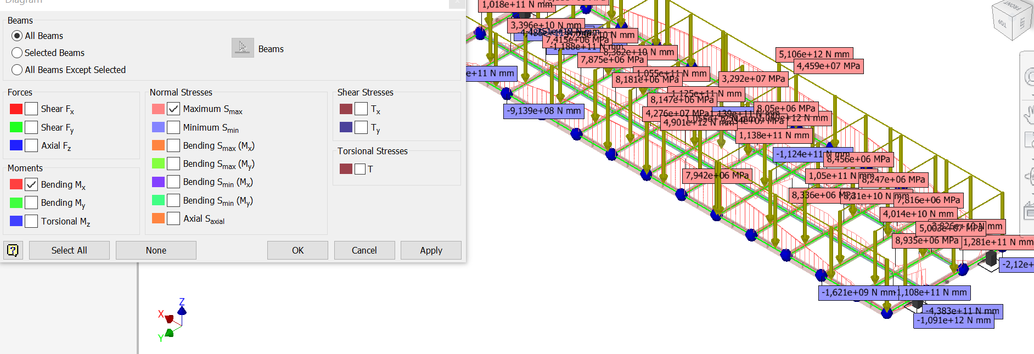1034x354 pixels.
Task: Click the 7,875e+06 MPa label
Action: (x=612, y=60)
